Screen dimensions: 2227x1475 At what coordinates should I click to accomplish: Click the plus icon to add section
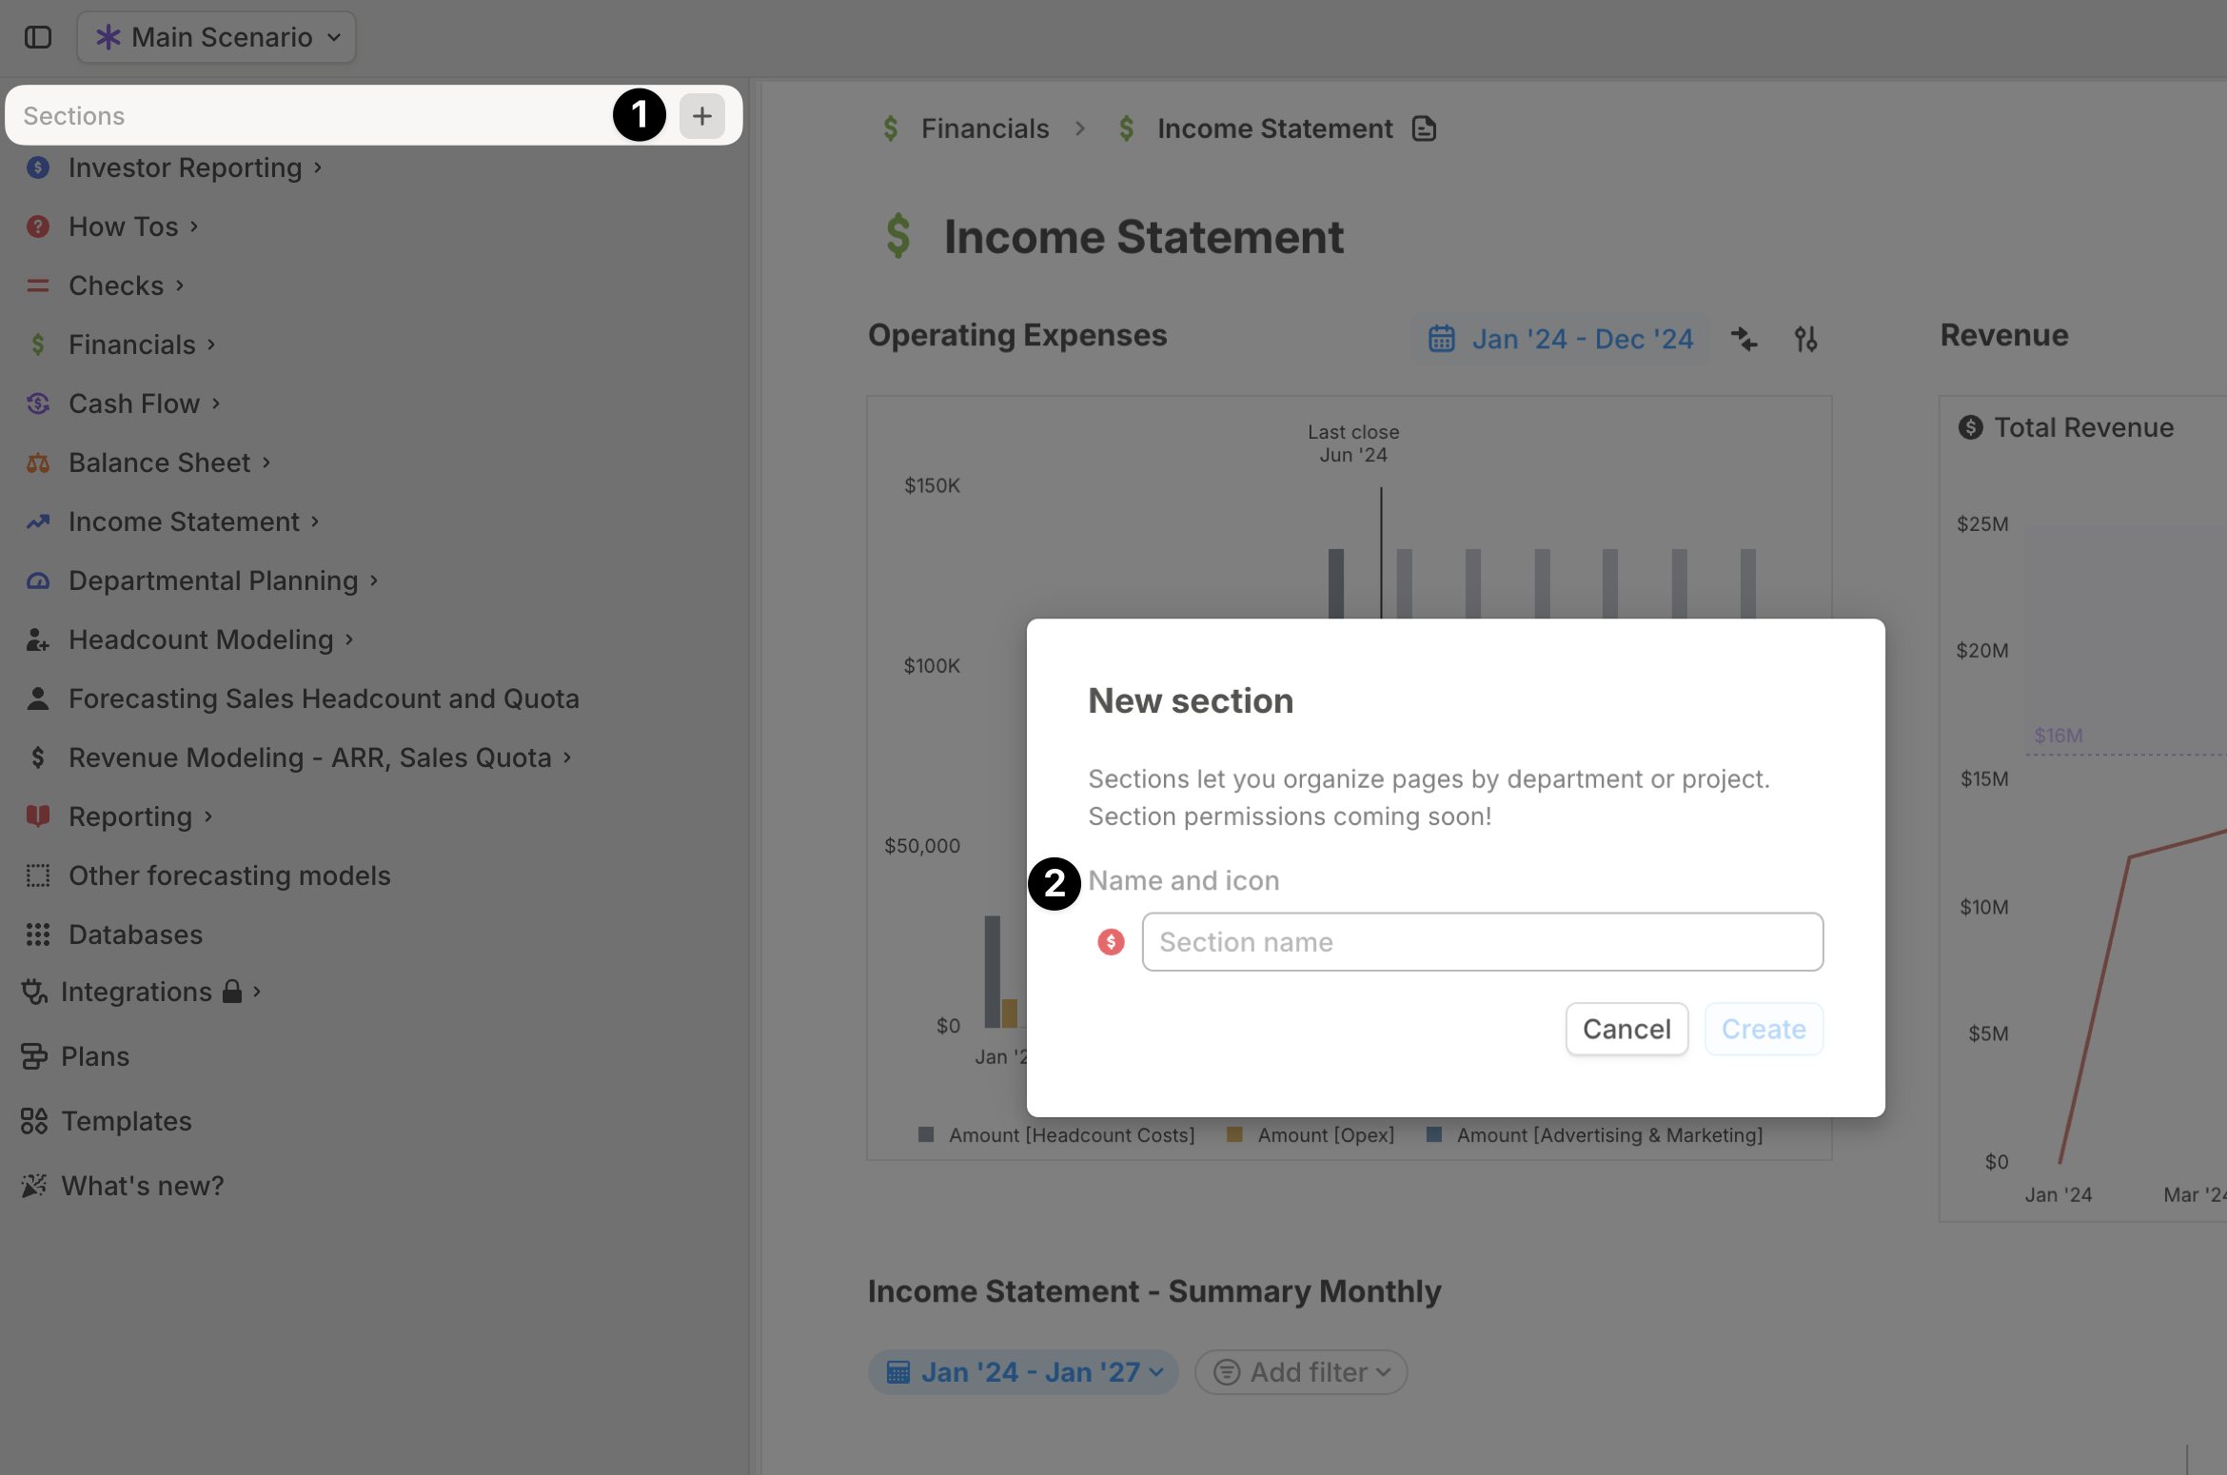[x=701, y=116]
